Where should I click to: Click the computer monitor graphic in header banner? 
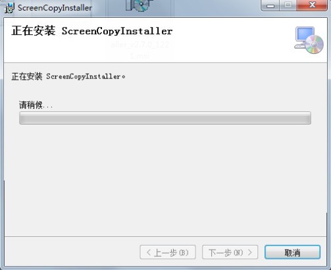(x=303, y=37)
